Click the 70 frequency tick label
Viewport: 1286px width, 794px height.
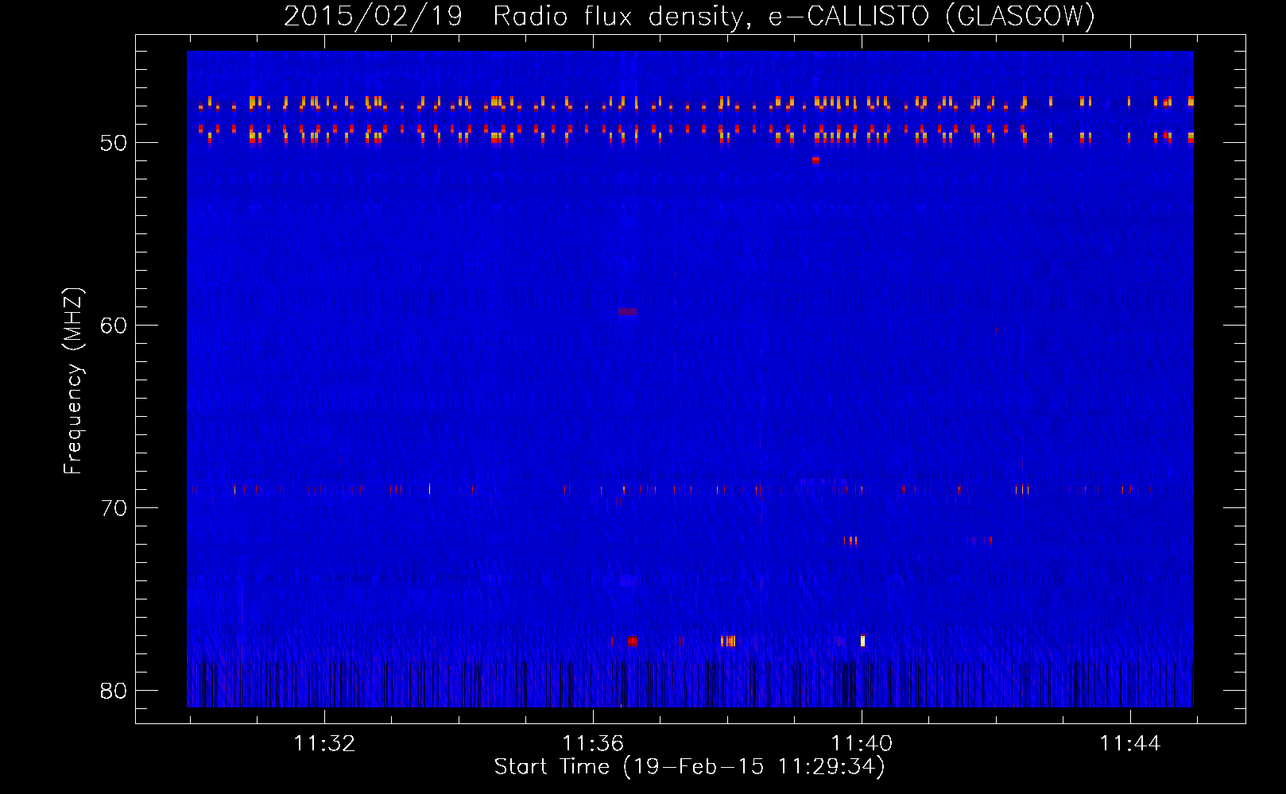point(114,508)
